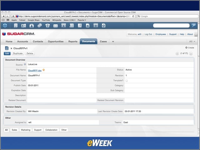Open the News (136) bookmarks dropdown
Viewport: 200px width, 150px height.
pyautogui.click(x=69, y=20)
